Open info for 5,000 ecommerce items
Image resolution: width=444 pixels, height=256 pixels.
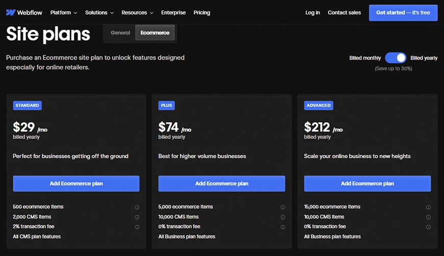pyautogui.click(x=283, y=207)
